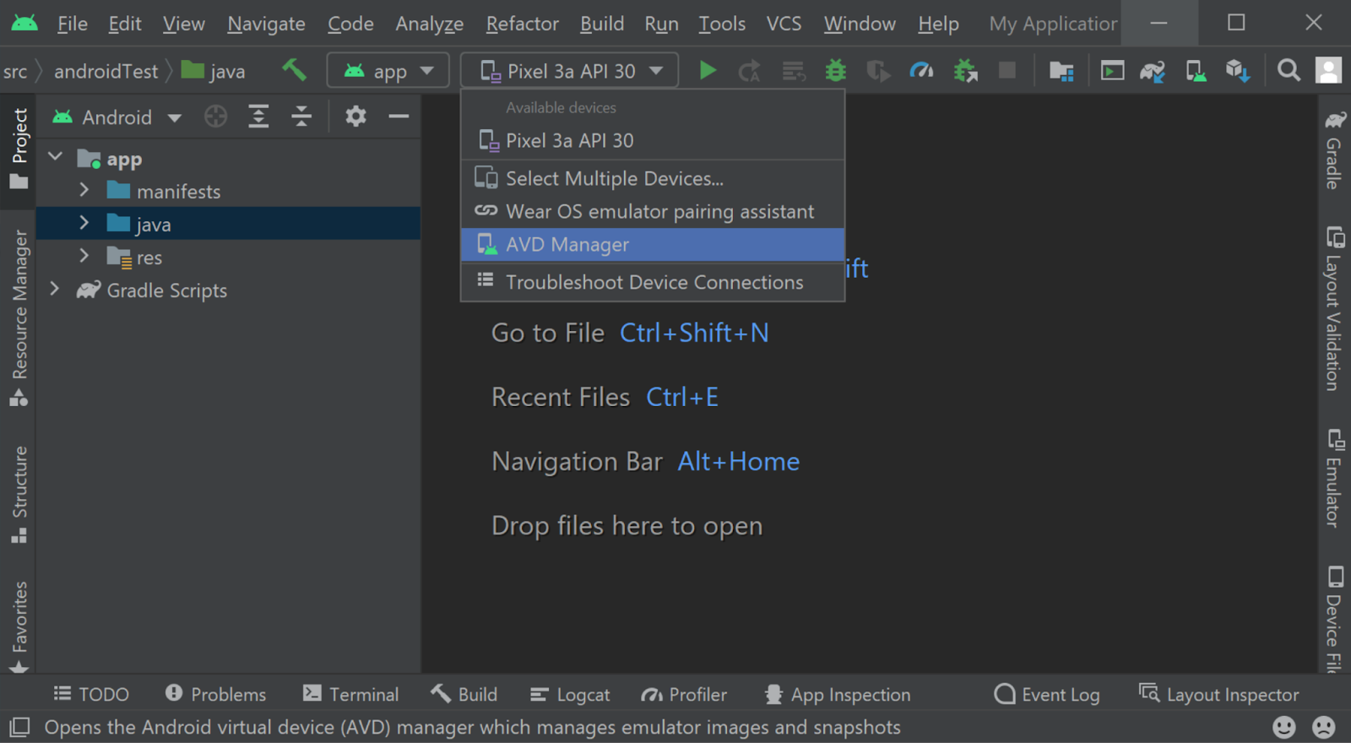
Task: Click the Stop square icon
Action: [x=1006, y=70]
